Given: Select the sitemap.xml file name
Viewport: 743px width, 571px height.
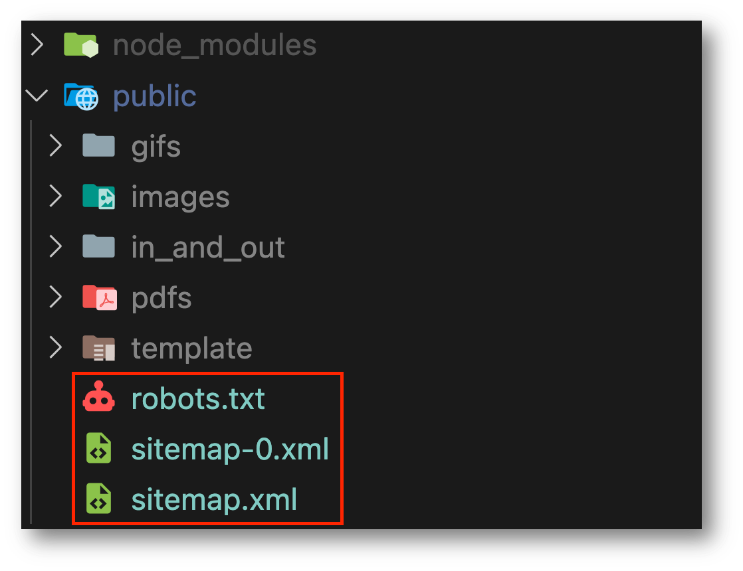Looking at the screenshot, I should (214, 499).
